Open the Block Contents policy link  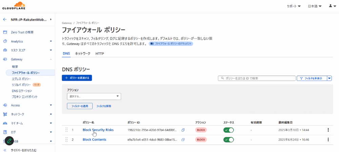pyautogui.click(x=95, y=140)
